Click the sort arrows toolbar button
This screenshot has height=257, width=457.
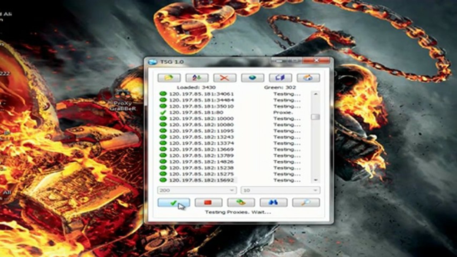tap(197, 78)
